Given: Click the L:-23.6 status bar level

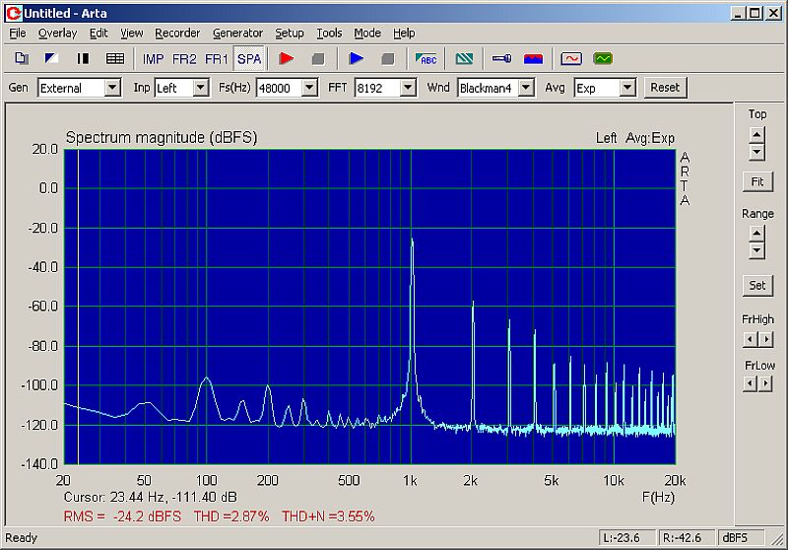Looking at the screenshot, I should [626, 538].
